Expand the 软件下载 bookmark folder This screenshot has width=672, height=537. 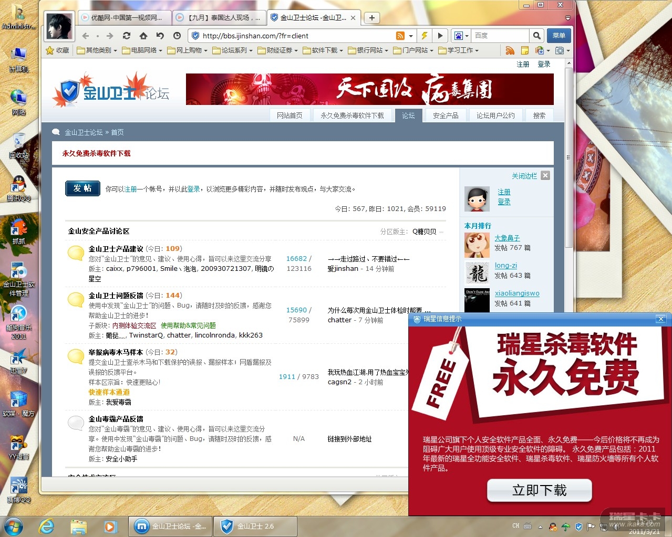323,50
